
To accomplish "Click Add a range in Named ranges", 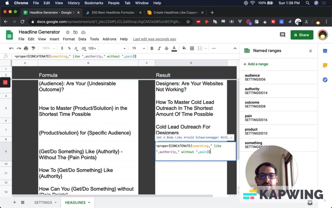I will coord(255,64).
